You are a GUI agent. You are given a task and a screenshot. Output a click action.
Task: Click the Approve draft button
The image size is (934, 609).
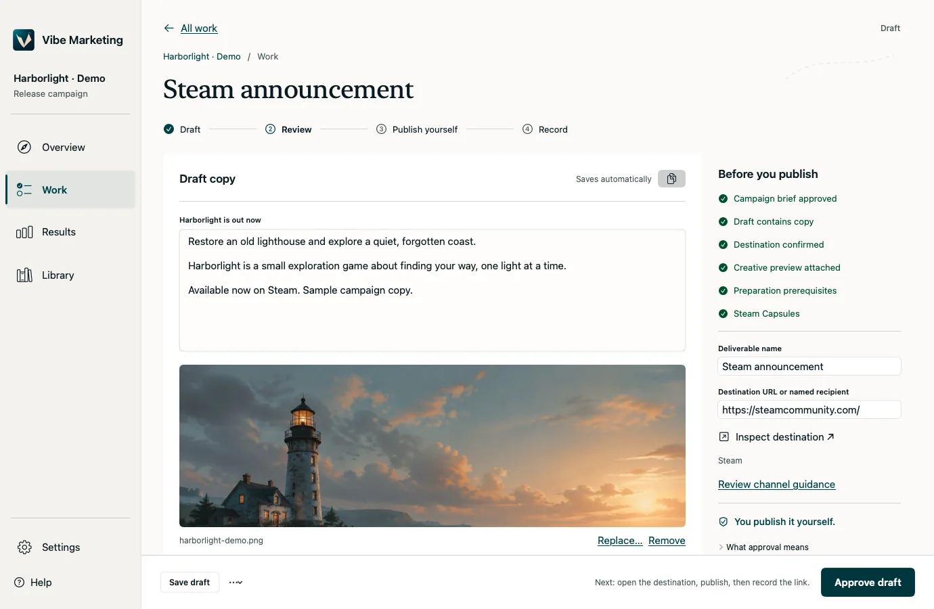868,582
